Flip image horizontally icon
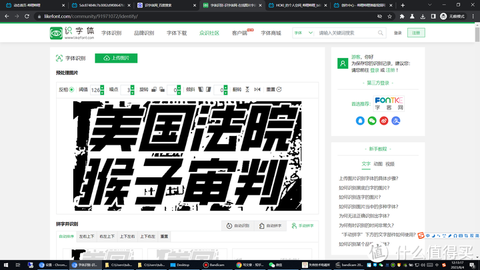This screenshot has height=270, width=480. pyautogui.click(x=257, y=89)
